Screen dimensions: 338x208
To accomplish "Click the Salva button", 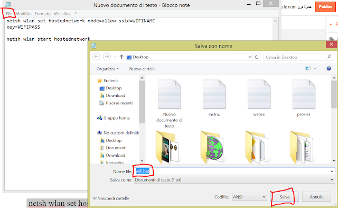I will pos(285,197).
